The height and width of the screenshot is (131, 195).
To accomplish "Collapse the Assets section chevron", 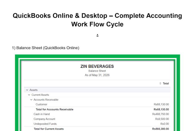I will (x=27, y=90).
